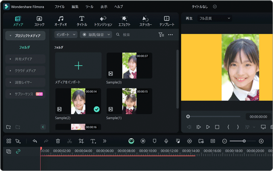Open the テンプレート tab
Viewport: 273px width, 171px height.
pos(167,21)
